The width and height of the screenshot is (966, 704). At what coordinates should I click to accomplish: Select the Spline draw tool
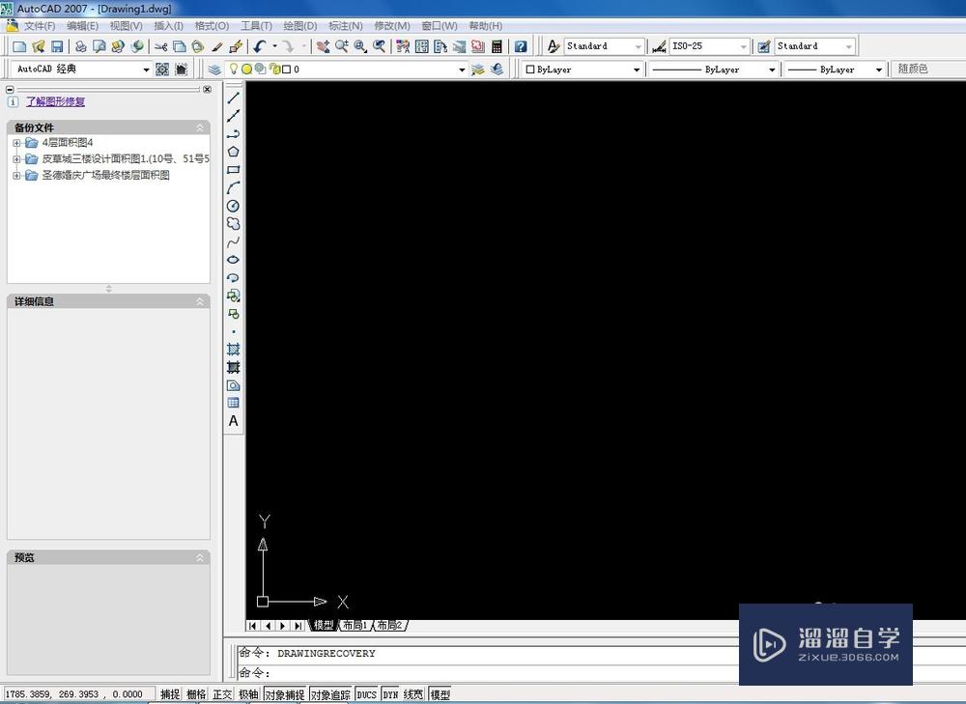[234, 242]
